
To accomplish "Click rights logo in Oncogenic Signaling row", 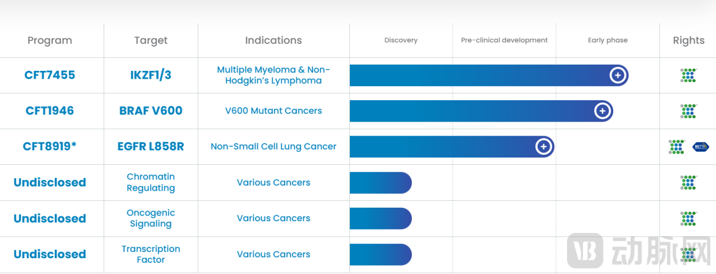I will click(x=688, y=218).
